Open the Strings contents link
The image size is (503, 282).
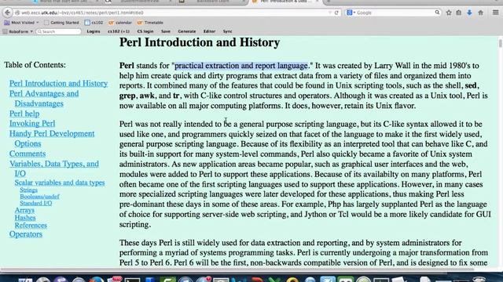click(x=28, y=190)
